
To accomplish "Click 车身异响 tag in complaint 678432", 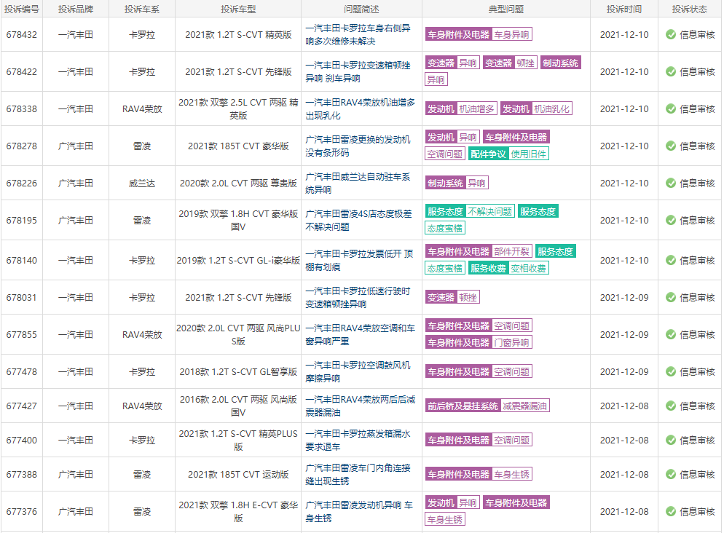I will [x=511, y=35].
